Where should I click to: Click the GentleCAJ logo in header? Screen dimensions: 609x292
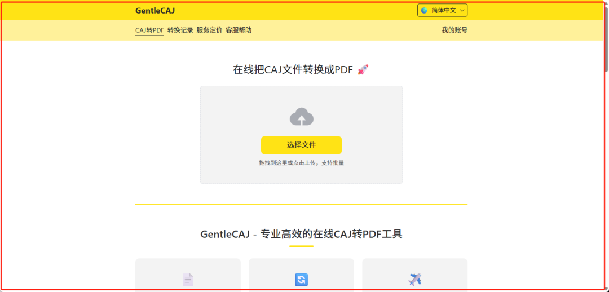155,11
